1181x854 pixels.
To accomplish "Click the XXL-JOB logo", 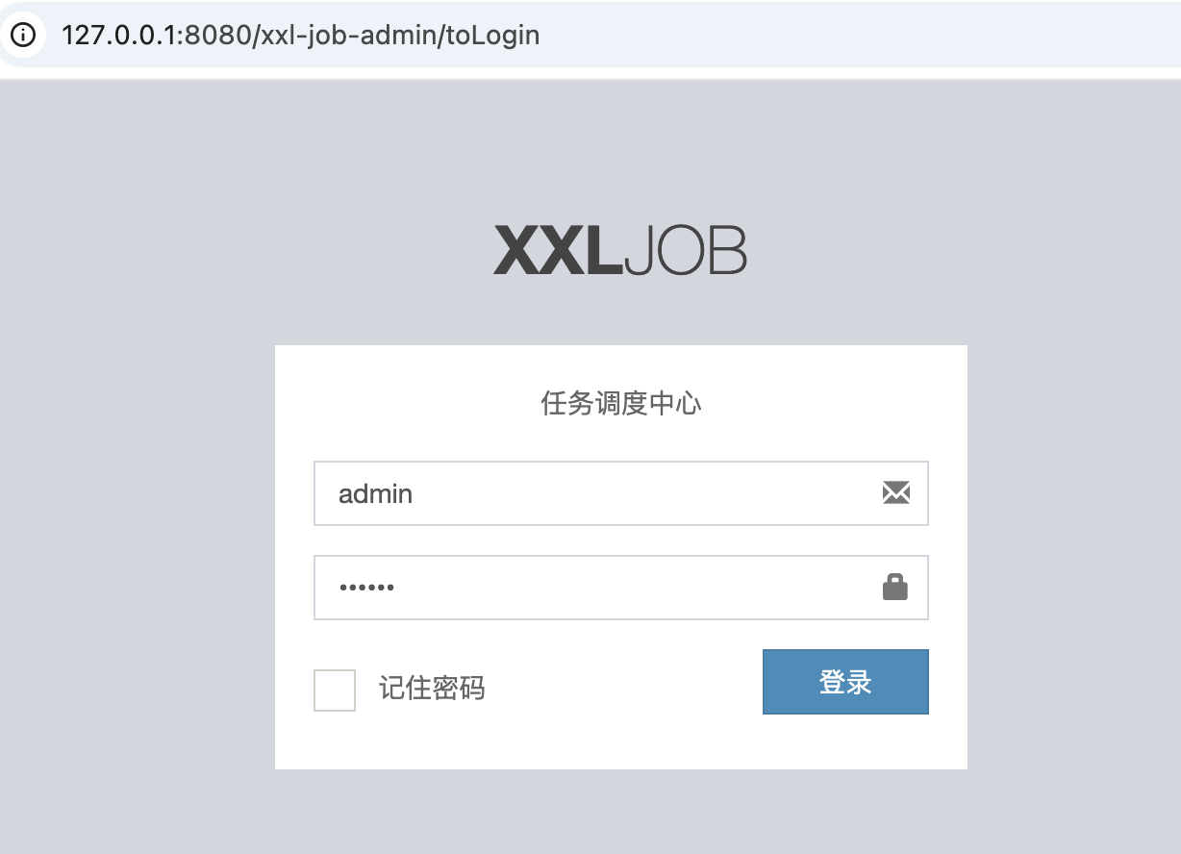I will click(x=620, y=251).
